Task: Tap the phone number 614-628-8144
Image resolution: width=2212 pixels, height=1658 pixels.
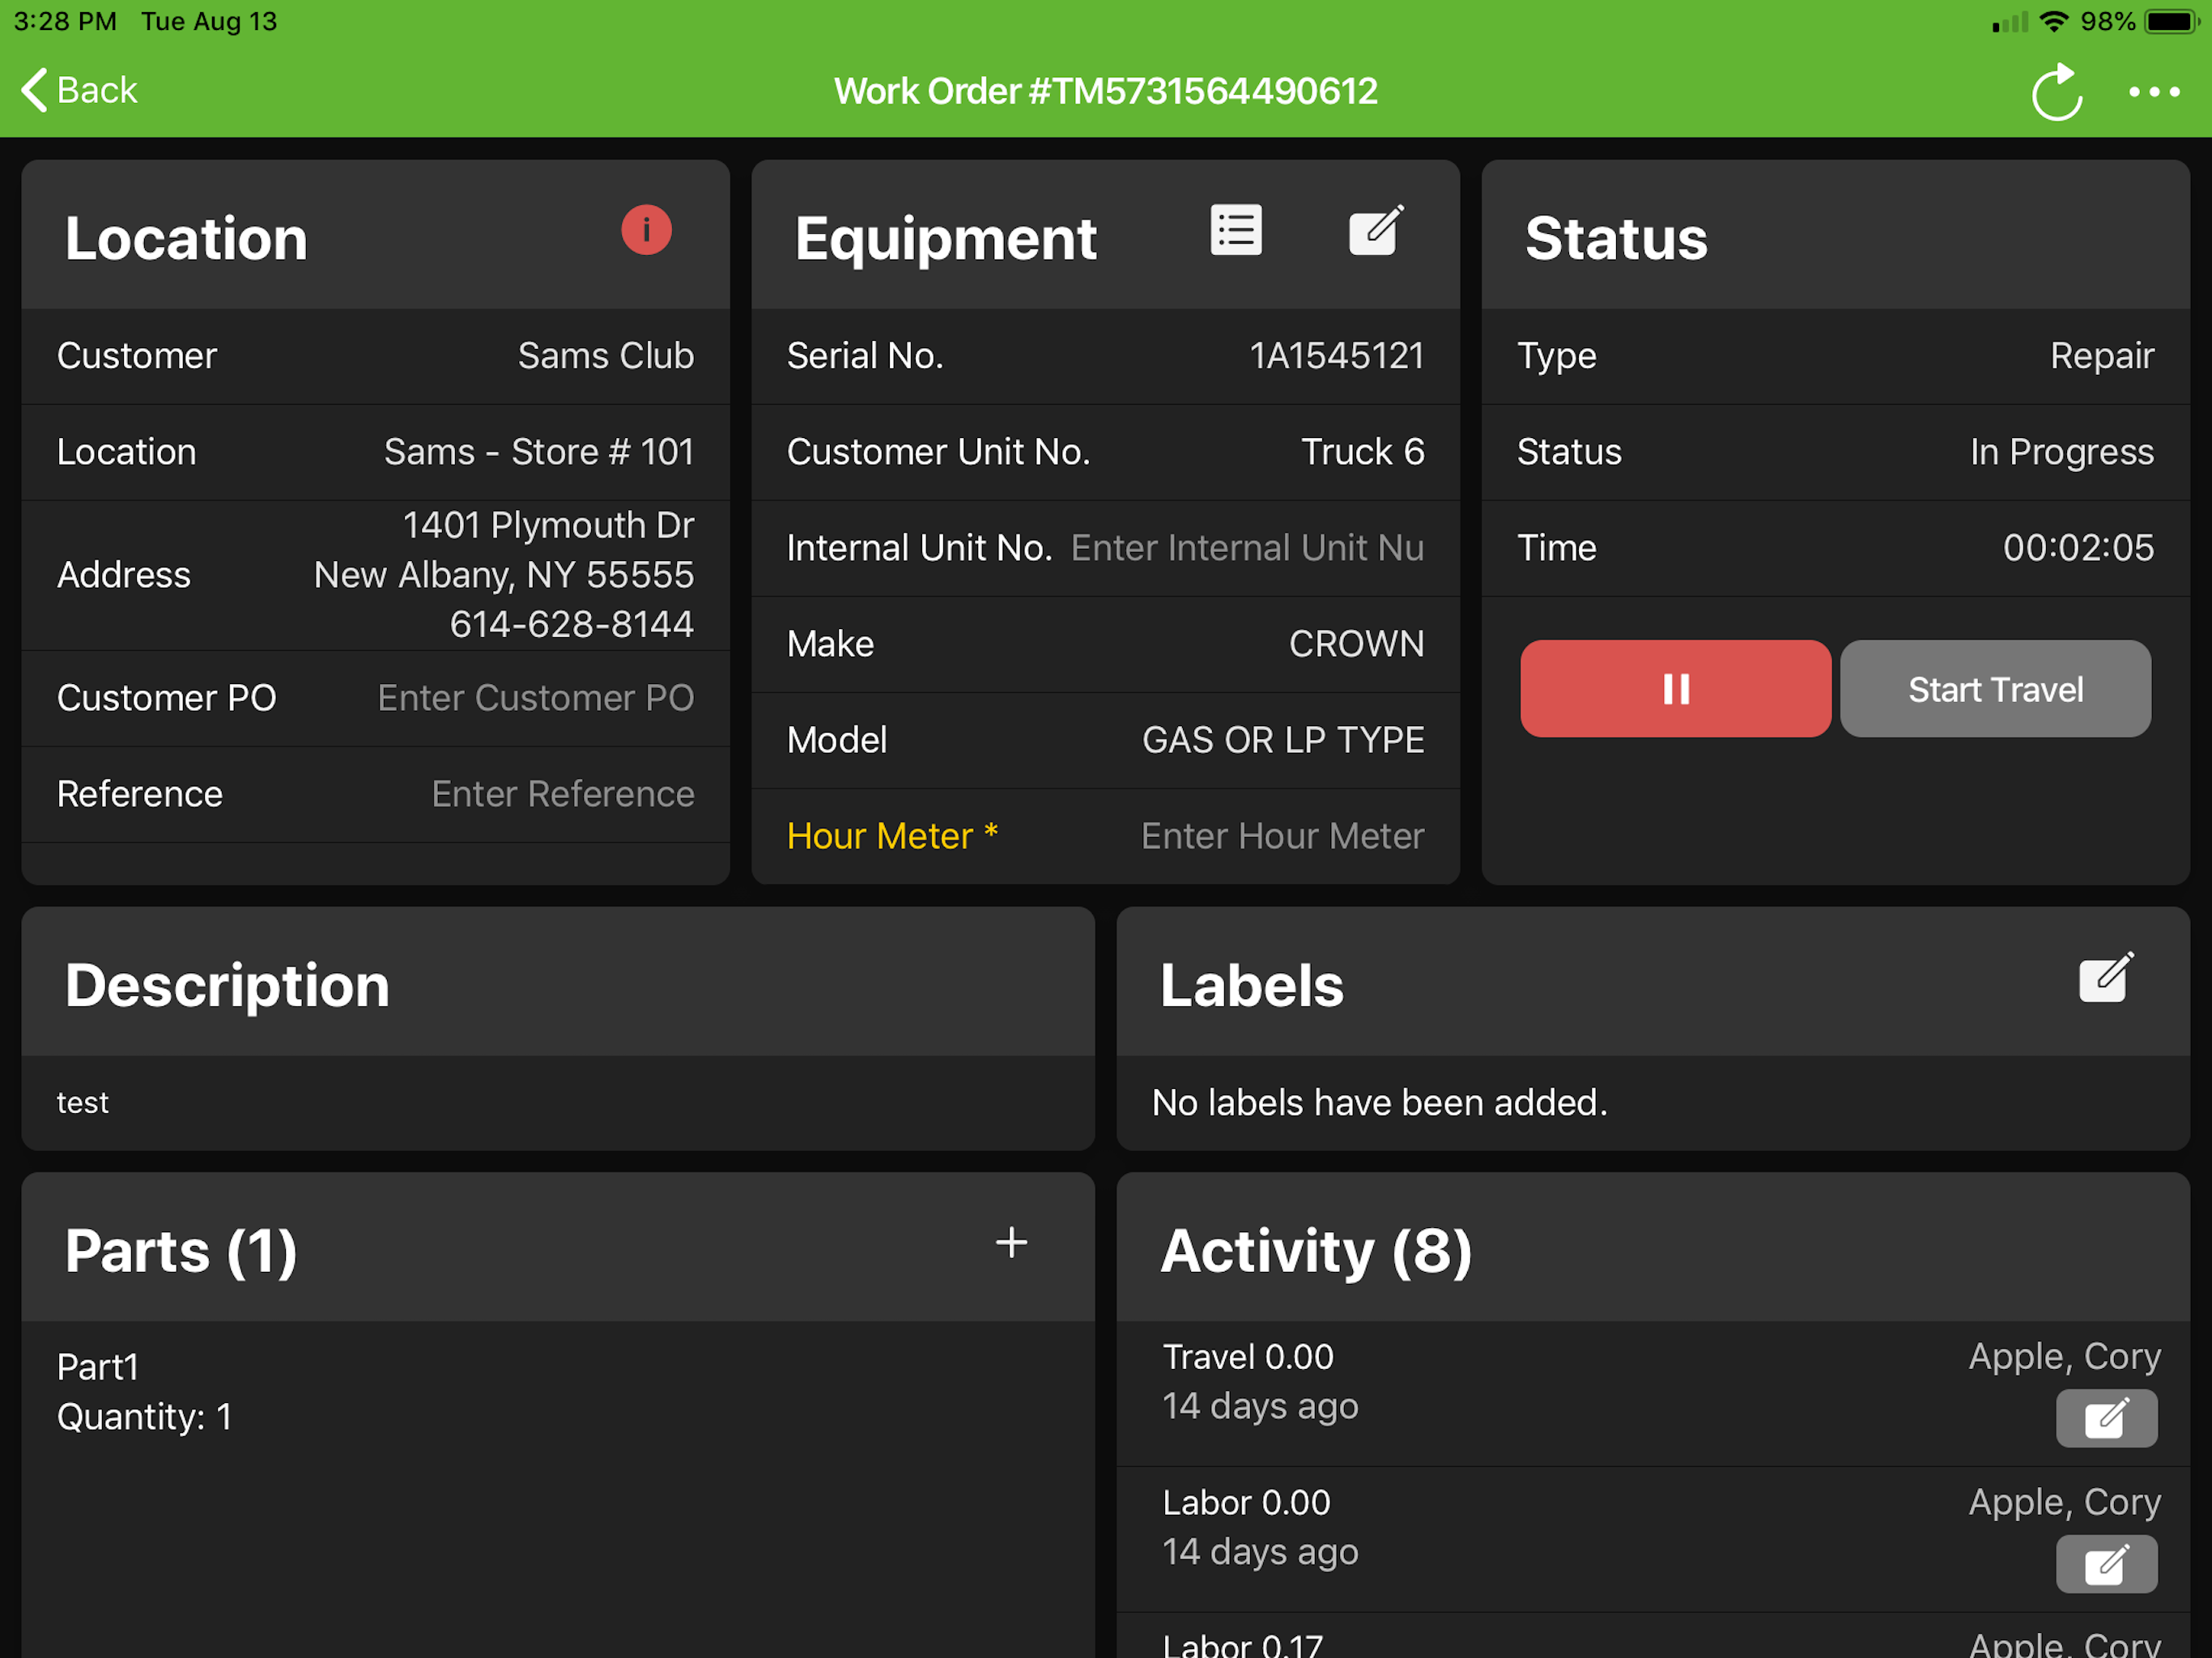Action: [572, 624]
